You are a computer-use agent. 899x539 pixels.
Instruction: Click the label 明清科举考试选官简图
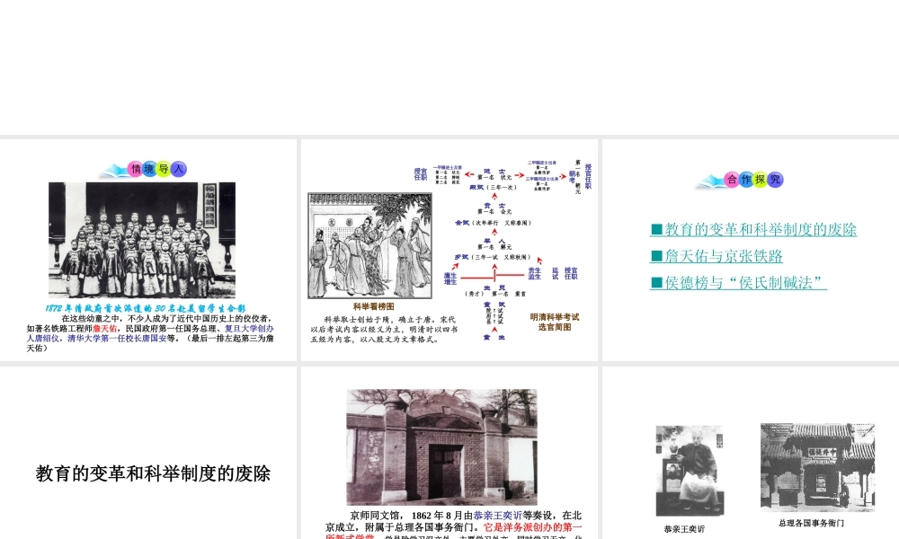[x=555, y=322]
